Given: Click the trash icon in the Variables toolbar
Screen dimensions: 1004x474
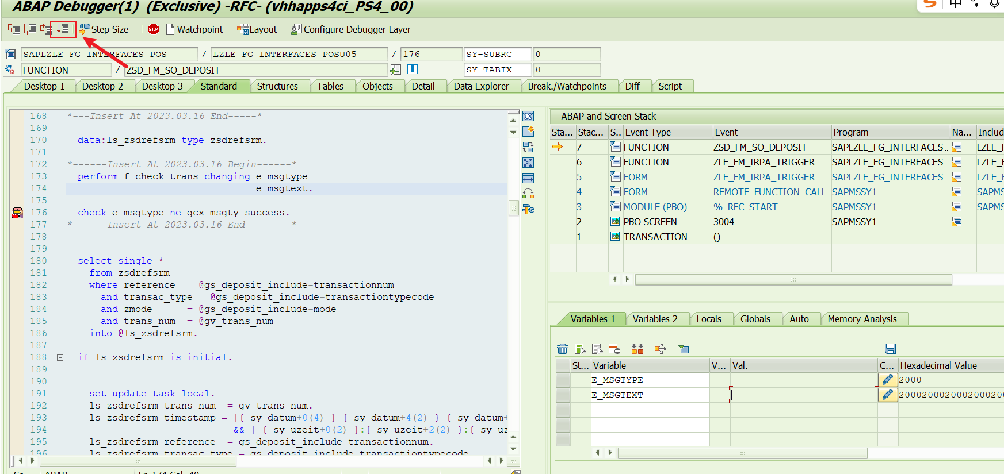Looking at the screenshot, I should 562,349.
